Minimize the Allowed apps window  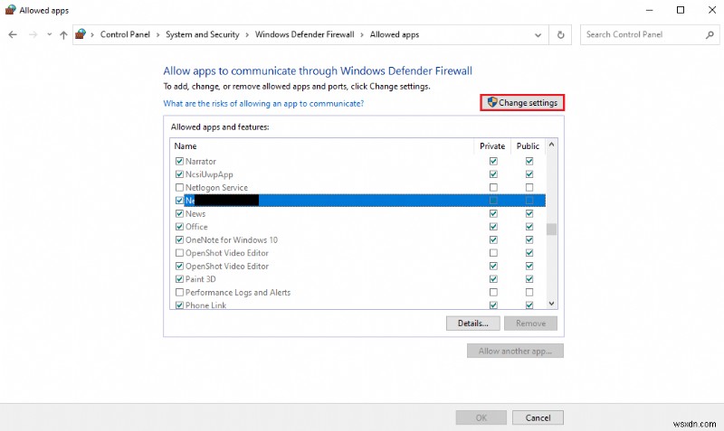pos(649,10)
